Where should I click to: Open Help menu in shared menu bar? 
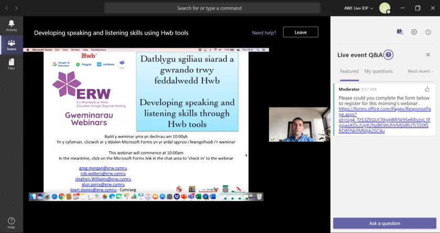(x=85, y=50)
